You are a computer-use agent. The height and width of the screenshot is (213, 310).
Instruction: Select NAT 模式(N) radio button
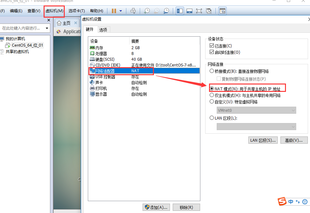pyautogui.click(x=212, y=89)
